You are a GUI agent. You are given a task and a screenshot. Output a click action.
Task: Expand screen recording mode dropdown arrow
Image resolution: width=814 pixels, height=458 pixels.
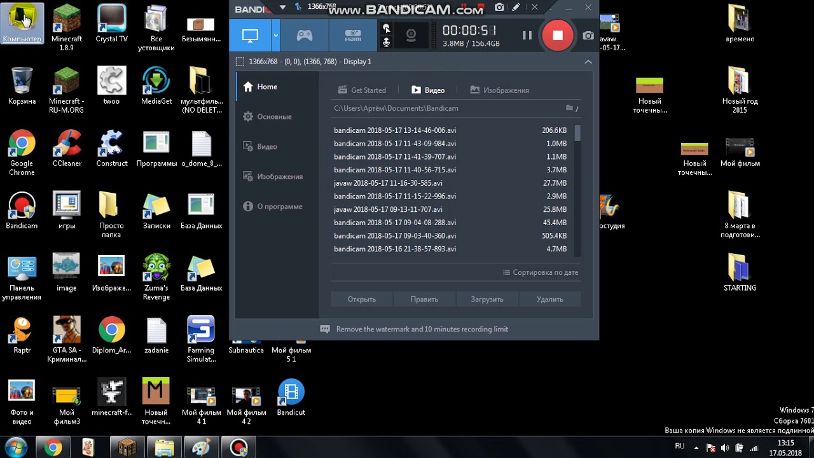click(275, 35)
